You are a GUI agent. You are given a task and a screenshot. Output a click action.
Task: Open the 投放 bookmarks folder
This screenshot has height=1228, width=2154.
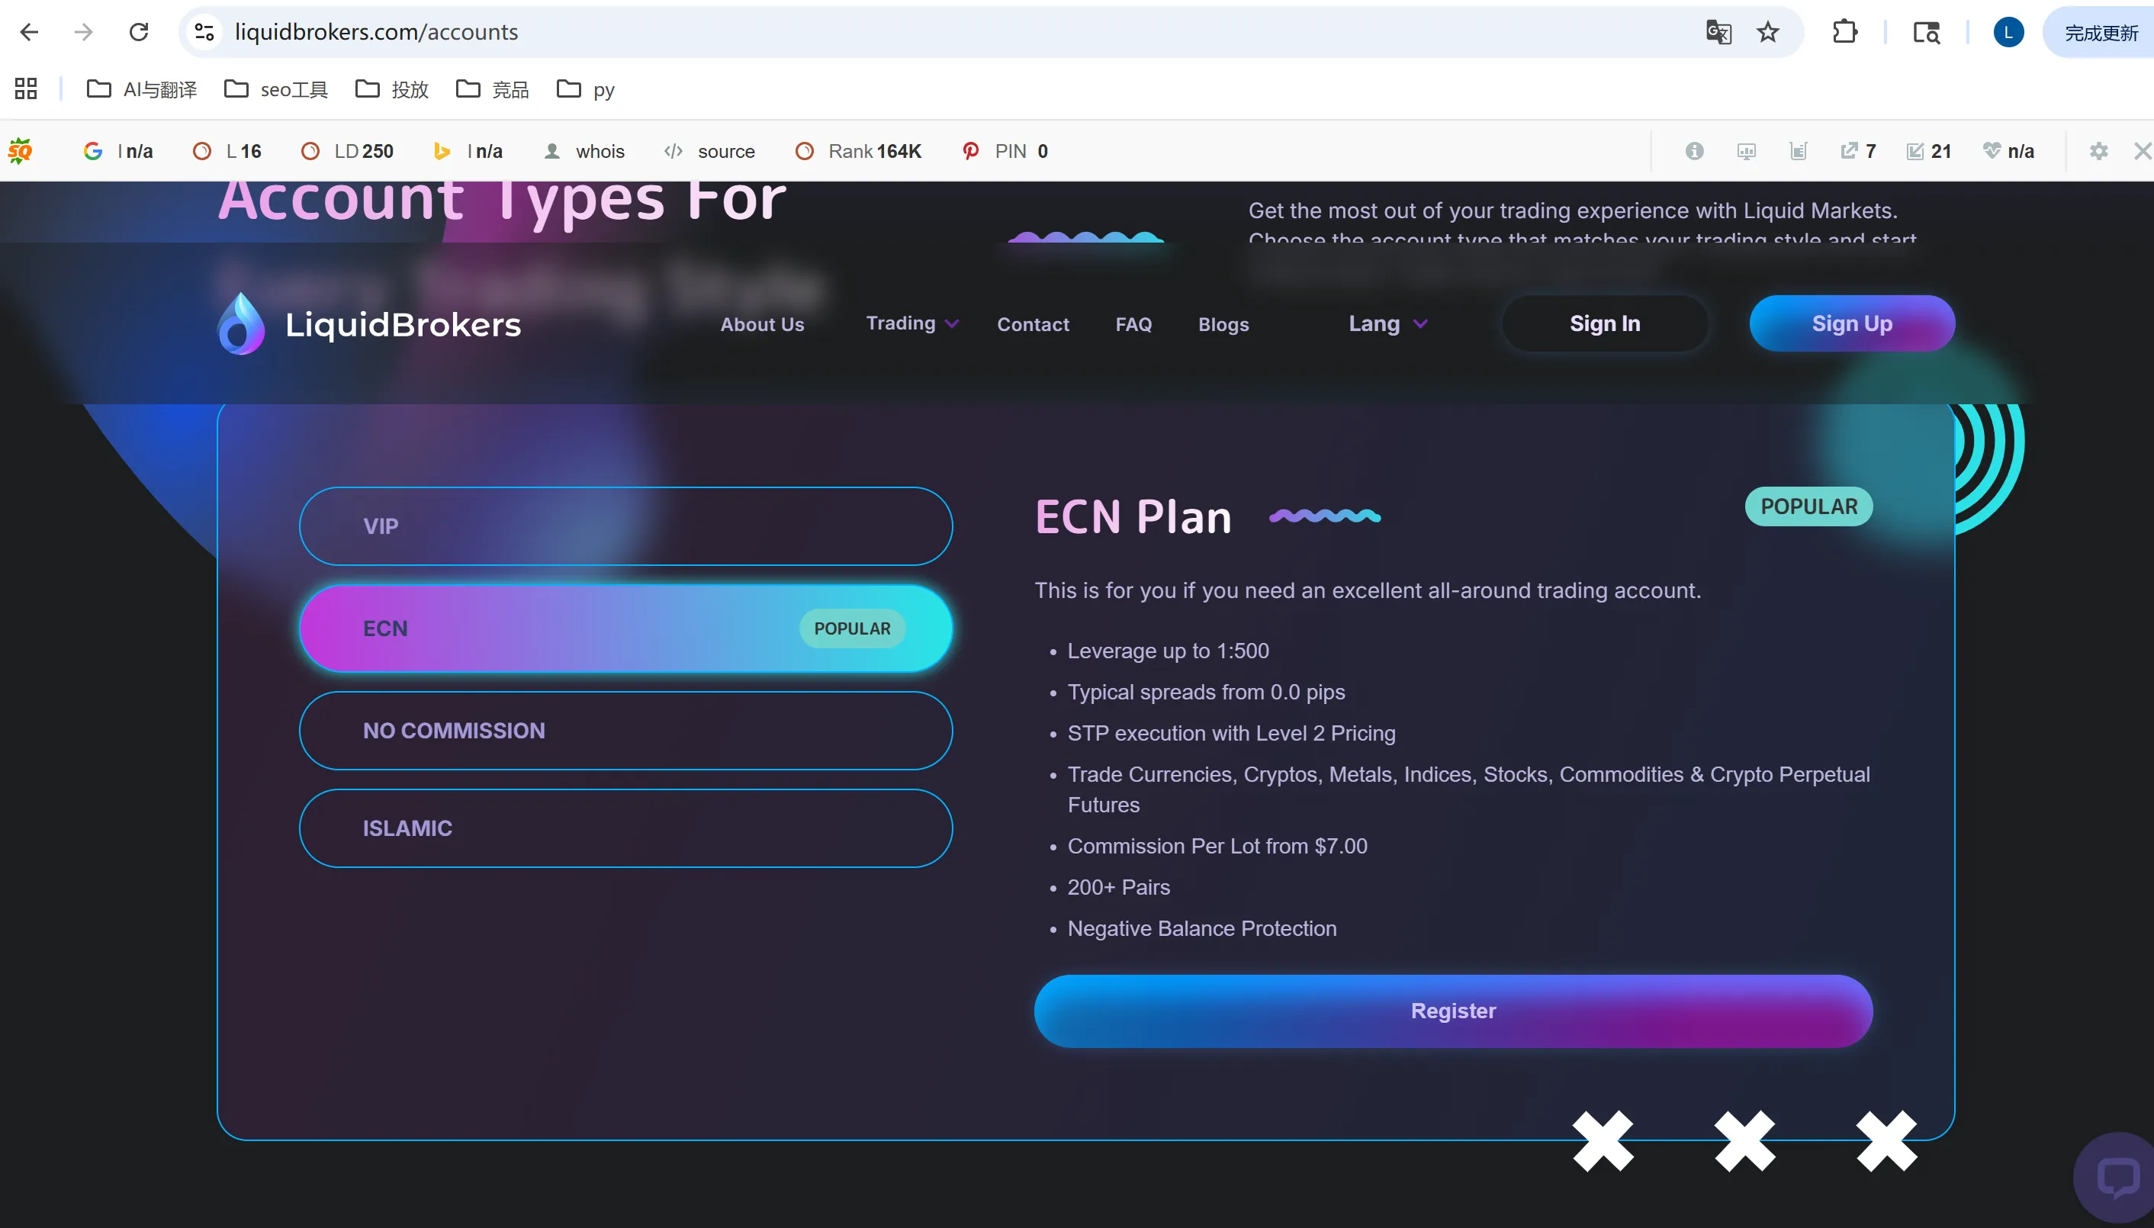pos(392,88)
